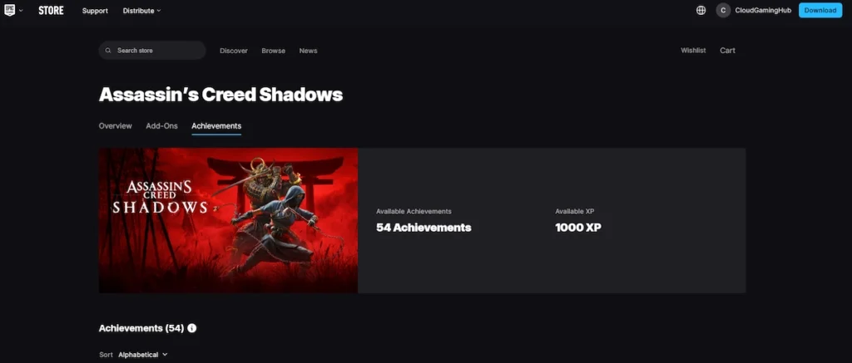This screenshot has height=363, width=852.
Task: Open the Support link
Action: [x=95, y=10]
